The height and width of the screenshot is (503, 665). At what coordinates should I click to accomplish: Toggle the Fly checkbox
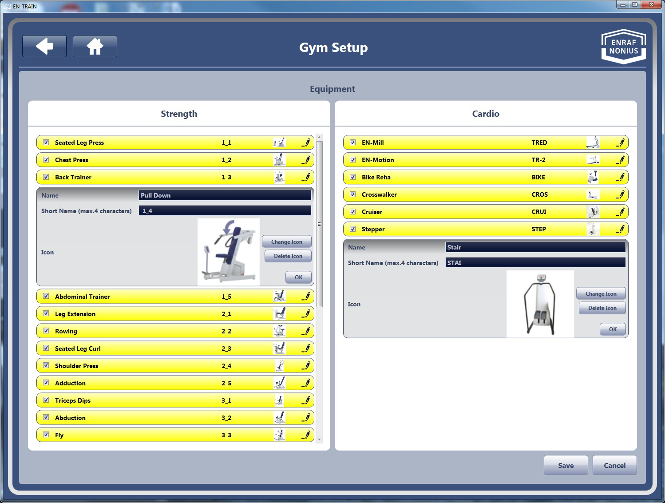pos(46,435)
